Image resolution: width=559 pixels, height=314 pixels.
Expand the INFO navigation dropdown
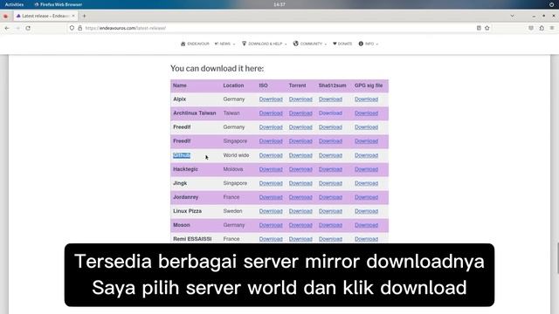(369, 44)
